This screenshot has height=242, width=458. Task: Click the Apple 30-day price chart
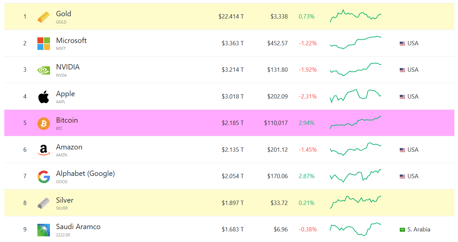[355, 96]
